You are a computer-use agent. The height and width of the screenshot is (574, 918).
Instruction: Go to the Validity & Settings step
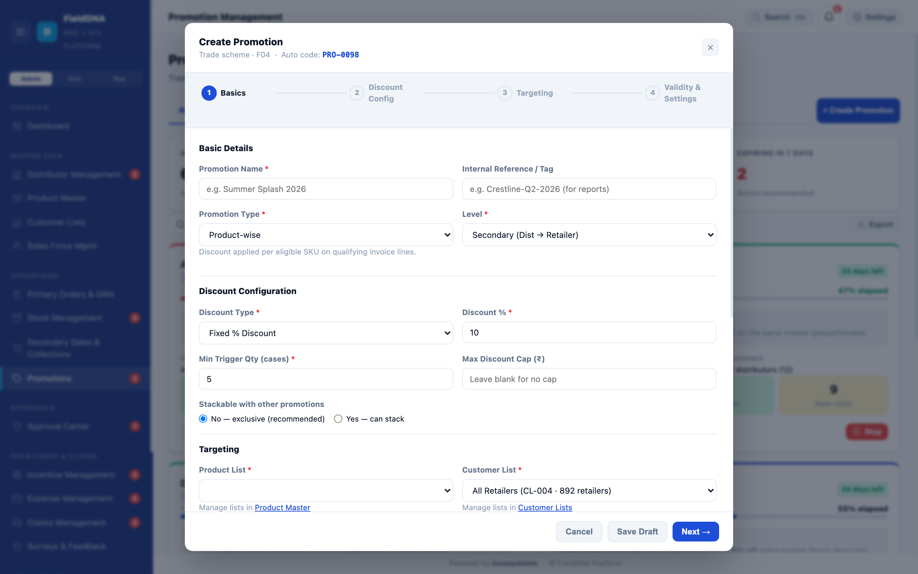click(673, 93)
